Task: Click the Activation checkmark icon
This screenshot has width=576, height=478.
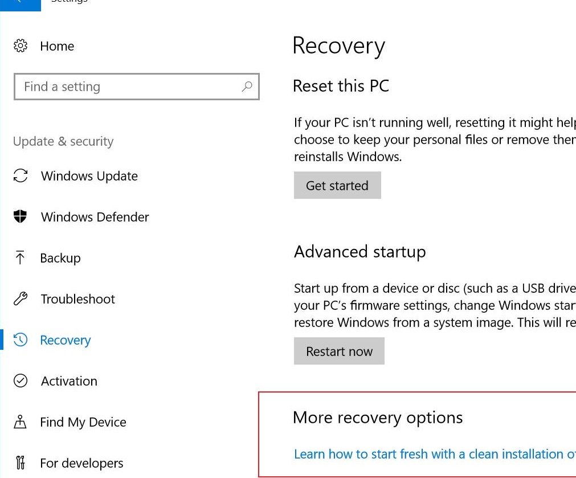Action: (x=21, y=381)
